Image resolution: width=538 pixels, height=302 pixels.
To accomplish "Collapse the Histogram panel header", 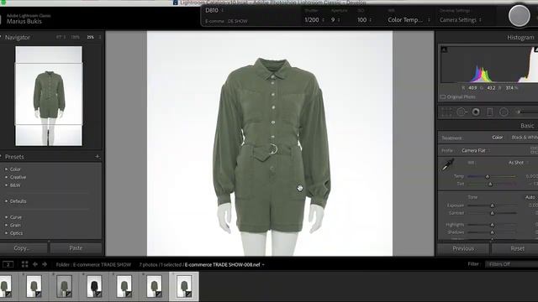I will pos(520,37).
